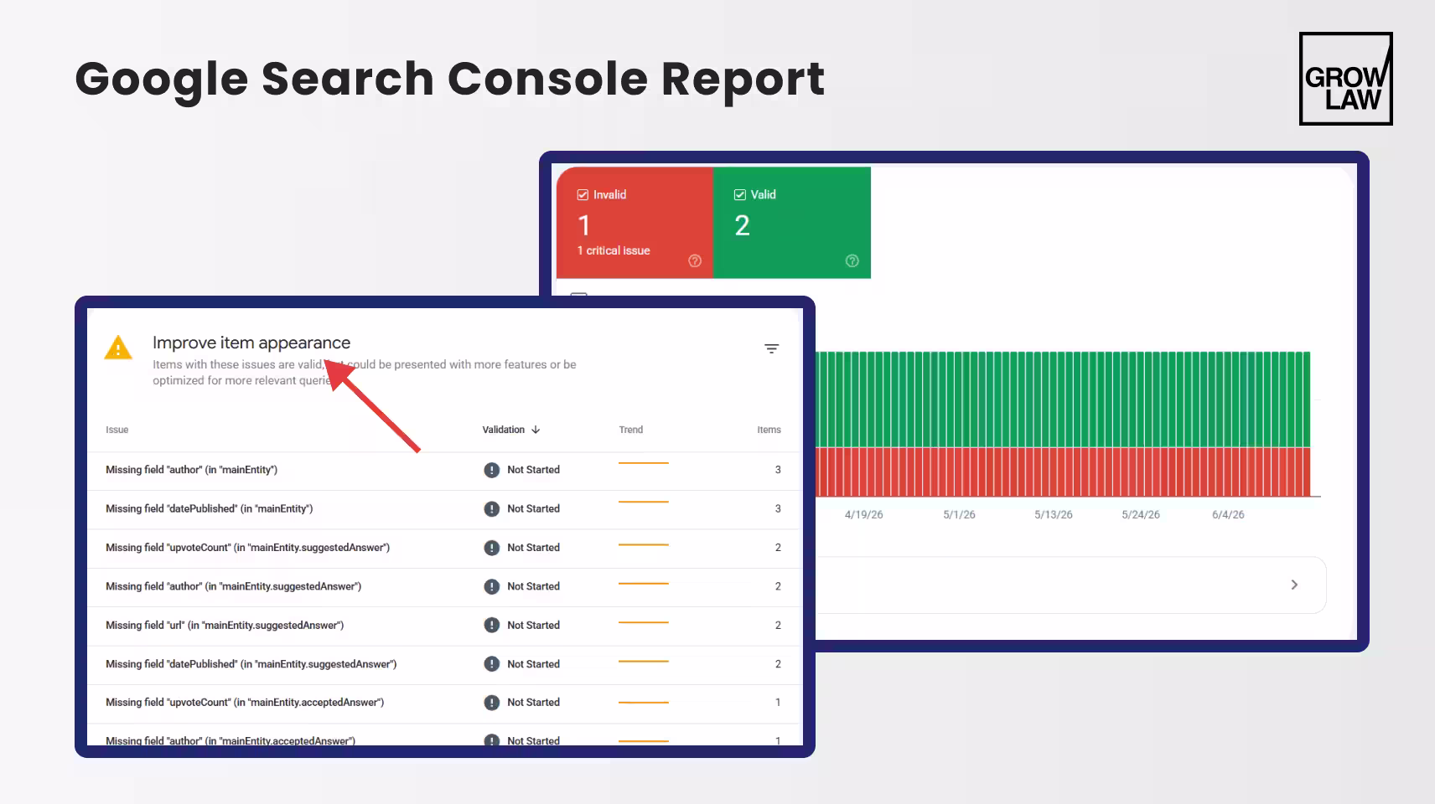Open Missing field "author" in mainEntity.suggestedAnswer issue
The height and width of the screenshot is (804, 1435).
coord(233,586)
